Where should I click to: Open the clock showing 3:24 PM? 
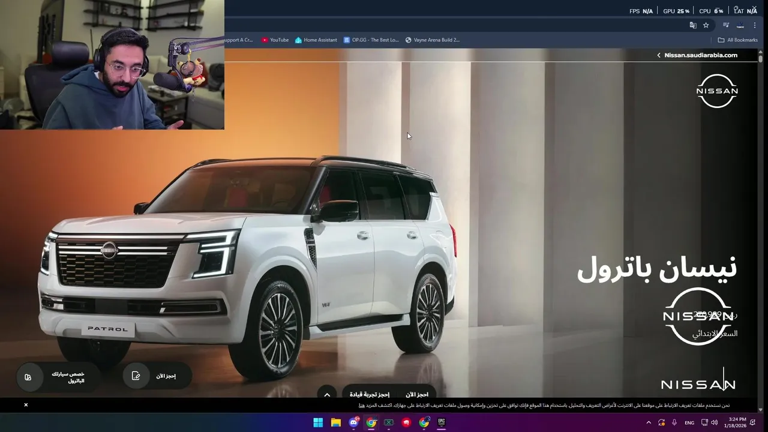click(736, 422)
